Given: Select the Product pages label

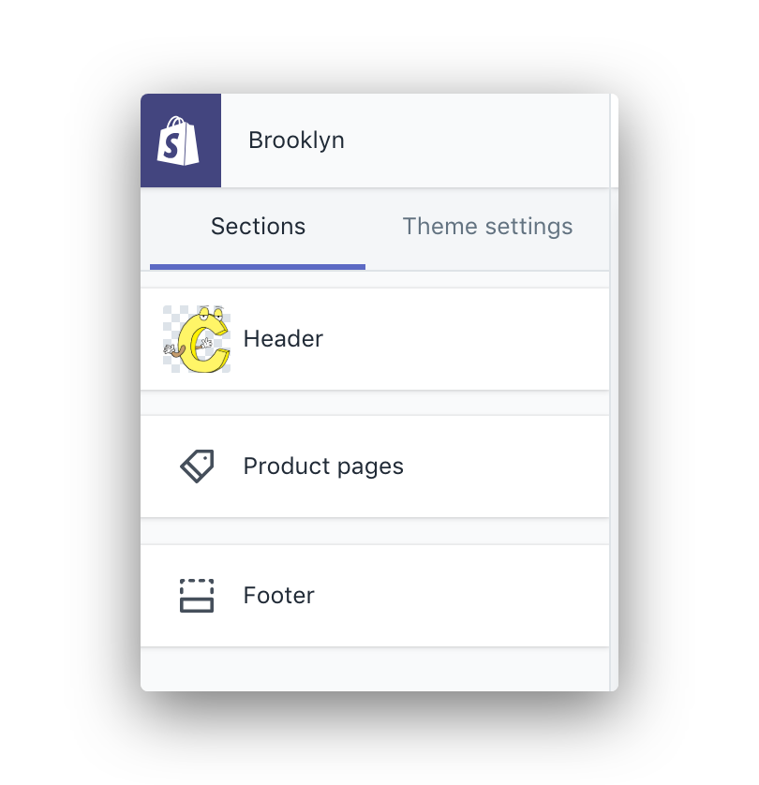Looking at the screenshot, I should [323, 467].
